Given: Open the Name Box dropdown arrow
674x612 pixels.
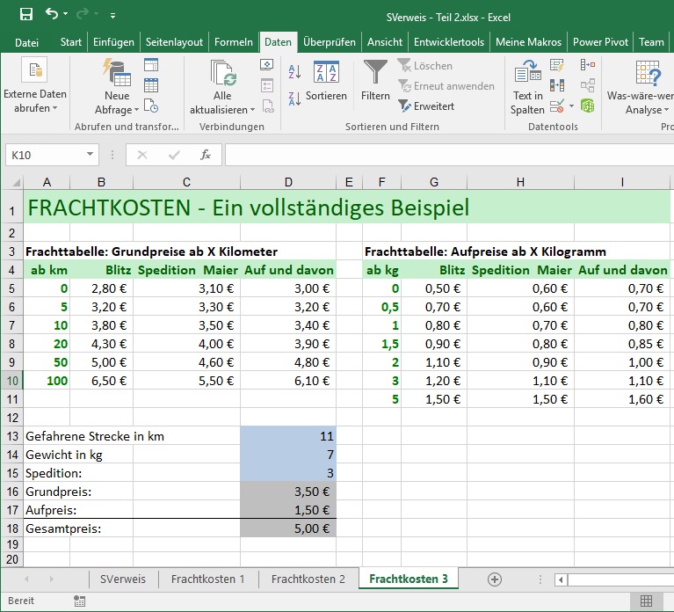Looking at the screenshot, I should (91, 155).
